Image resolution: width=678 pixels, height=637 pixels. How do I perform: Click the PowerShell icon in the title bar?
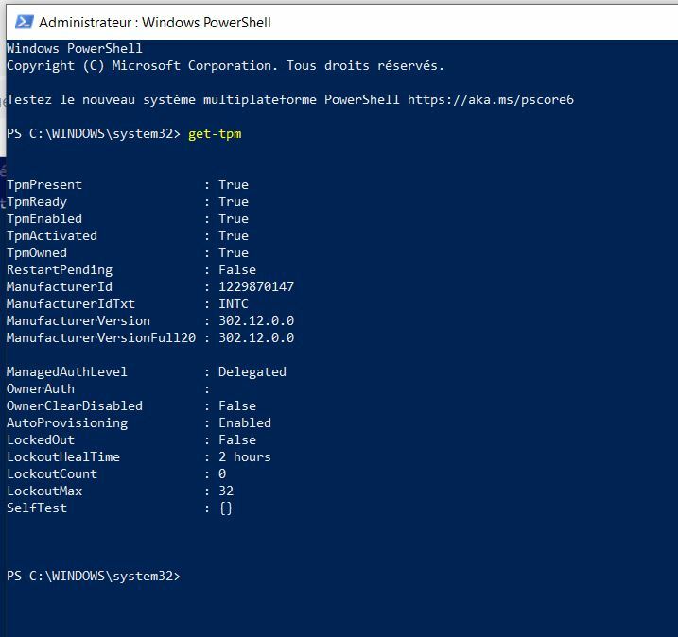(24, 22)
